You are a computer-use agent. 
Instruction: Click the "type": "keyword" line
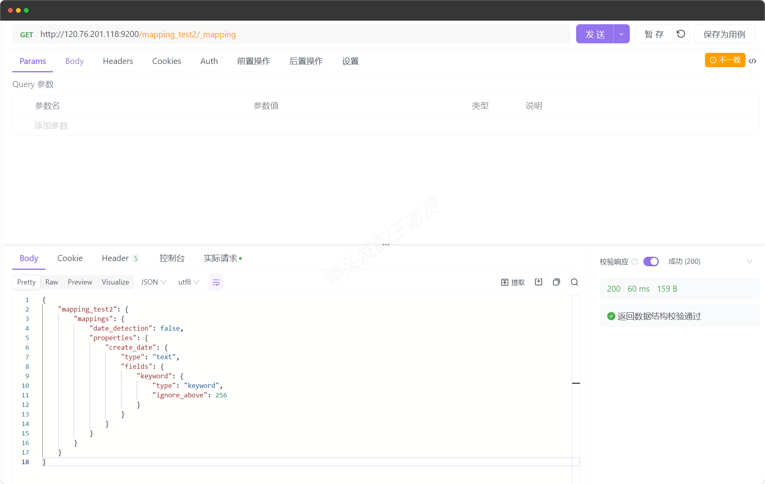[188, 385]
